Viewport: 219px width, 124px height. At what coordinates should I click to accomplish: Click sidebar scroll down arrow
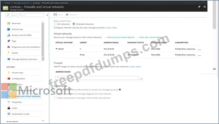(43, 121)
